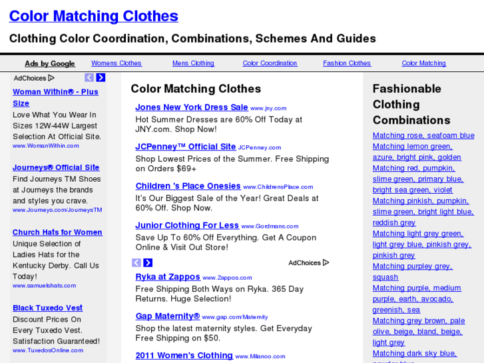Open JCPenney Official Site ad
Screen dimensions: 484x363
point(186,147)
